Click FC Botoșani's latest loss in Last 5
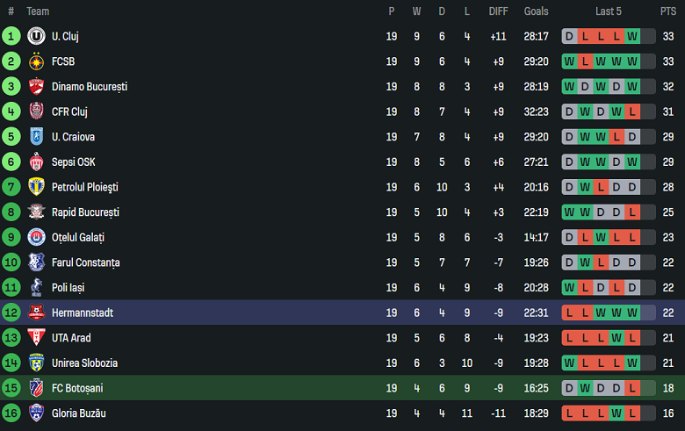 [x=632, y=388]
